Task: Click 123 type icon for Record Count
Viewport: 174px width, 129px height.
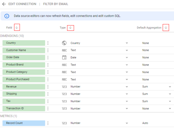Action: pyautogui.click(x=64, y=123)
